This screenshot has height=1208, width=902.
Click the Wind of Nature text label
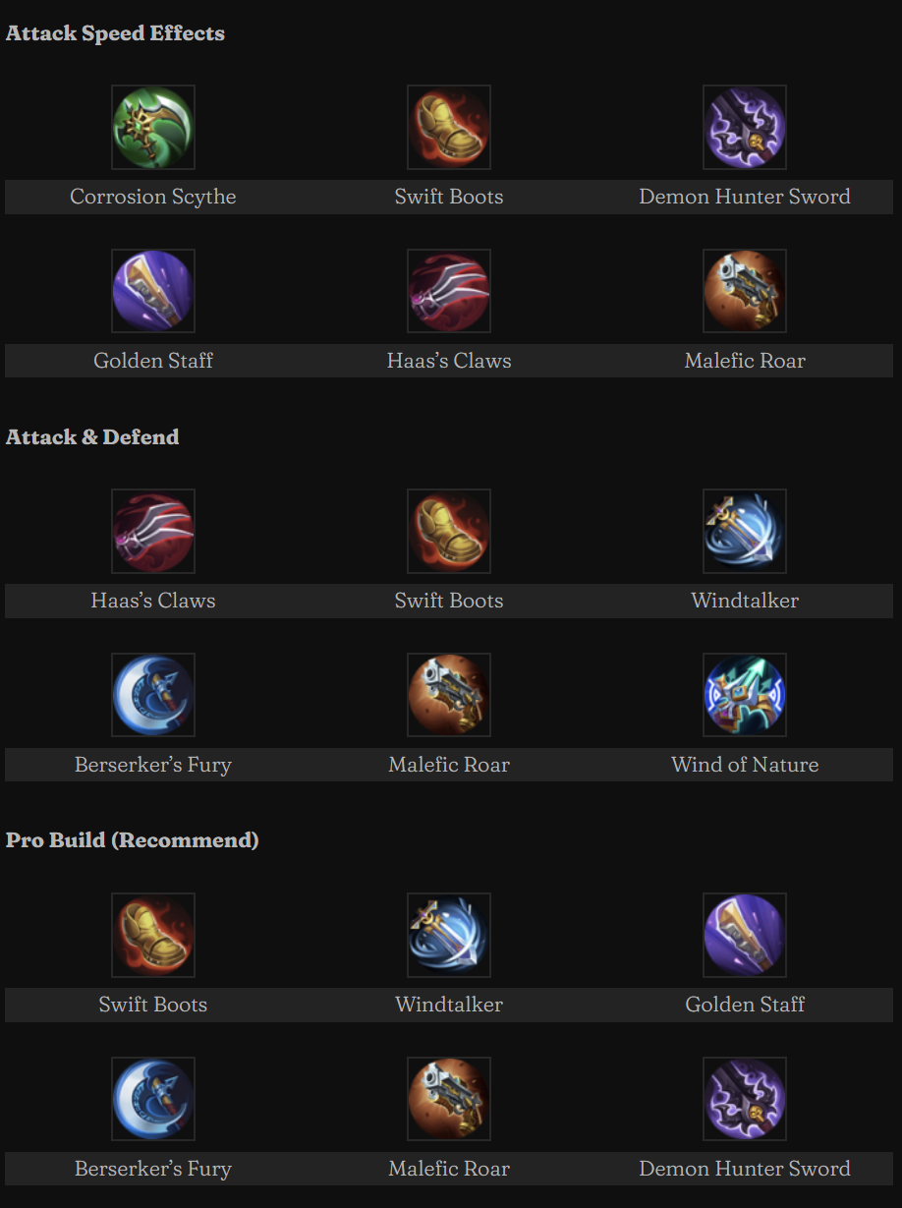click(x=744, y=764)
